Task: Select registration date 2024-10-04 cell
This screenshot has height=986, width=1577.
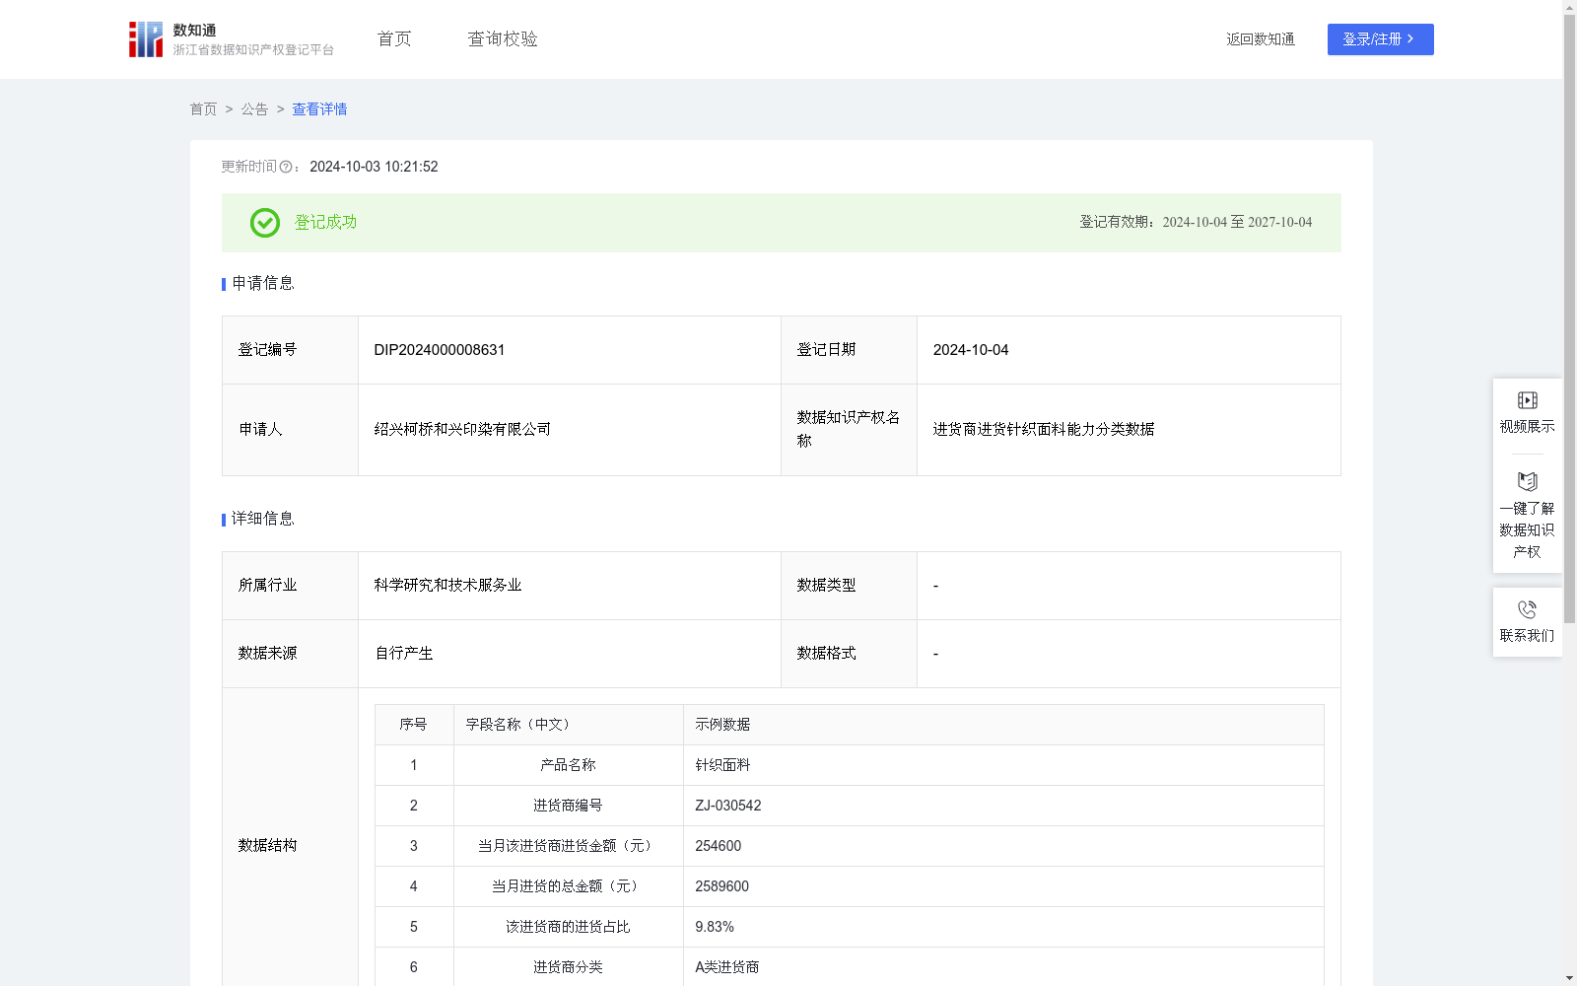Action: coord(1129,350)
